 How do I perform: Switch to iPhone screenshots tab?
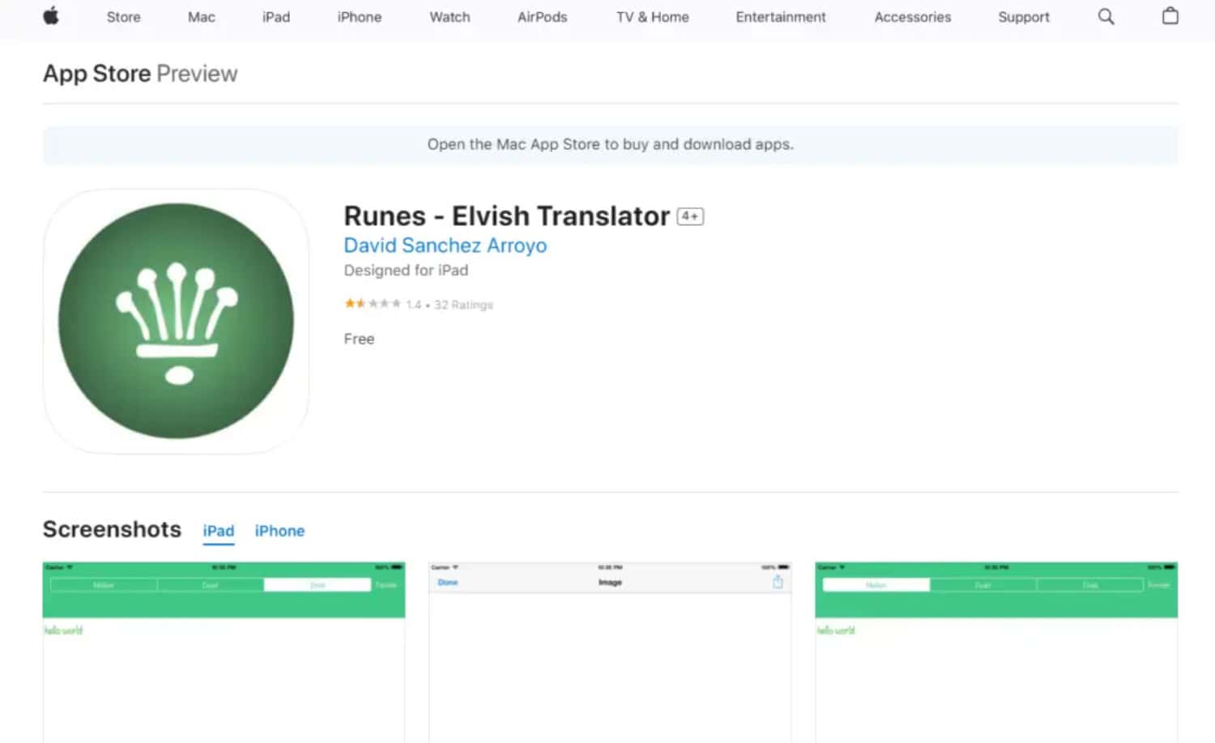279,531
